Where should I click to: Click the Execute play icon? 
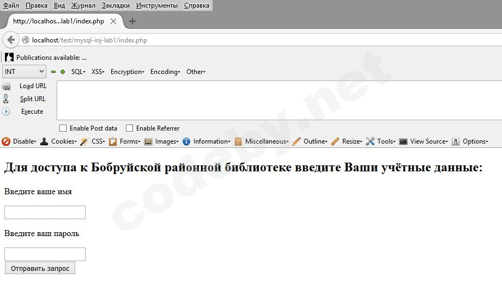pyautogui.click(x=6, y=112)
